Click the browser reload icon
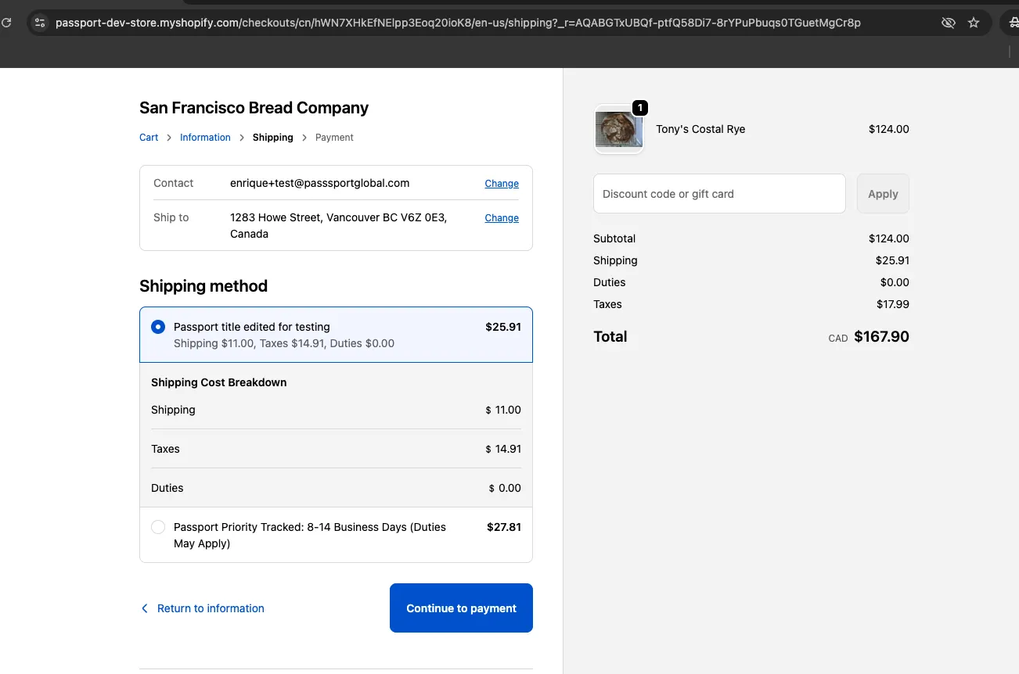Viewport: 1019px width, 674px height. 6,23
